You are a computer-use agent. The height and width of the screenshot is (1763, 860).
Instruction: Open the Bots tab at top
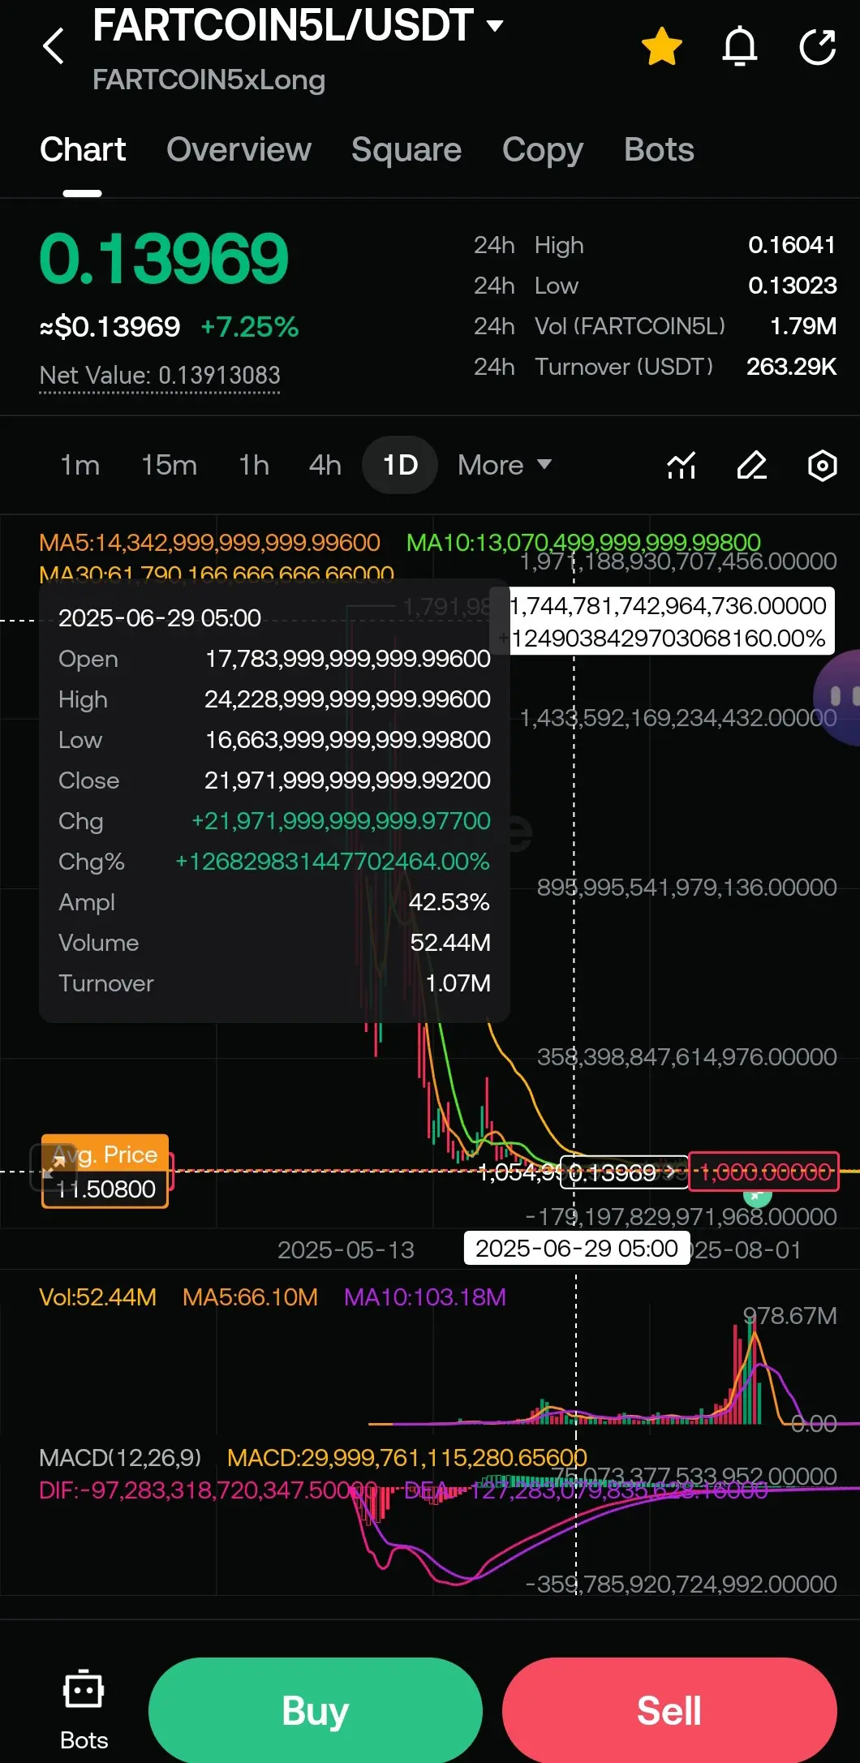[x=659, y=150]
